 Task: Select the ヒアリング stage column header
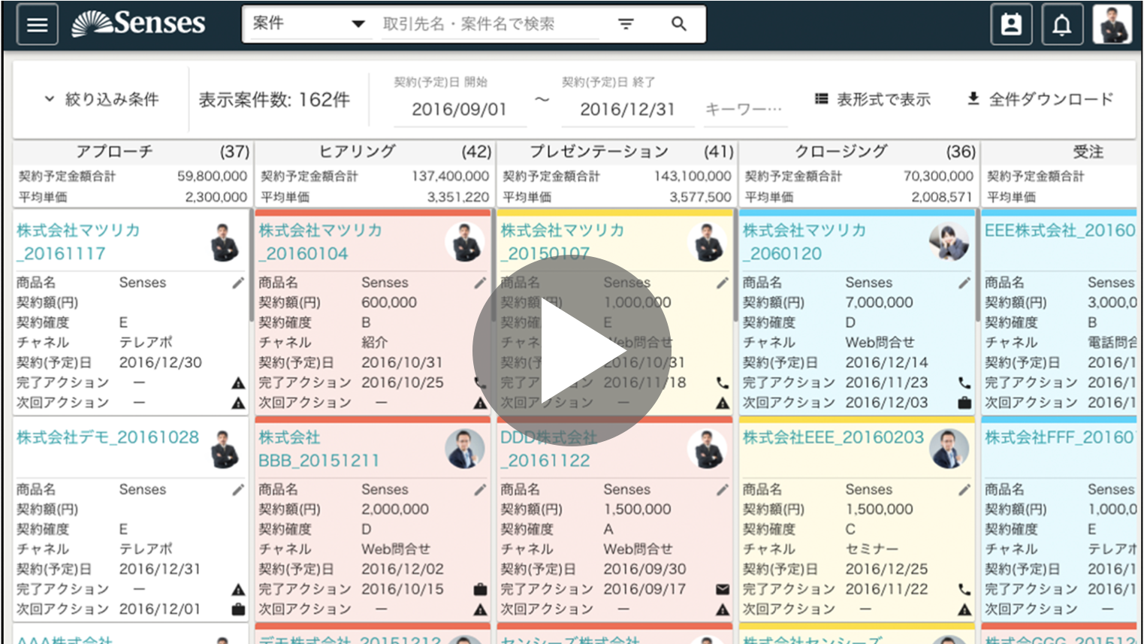374,152
